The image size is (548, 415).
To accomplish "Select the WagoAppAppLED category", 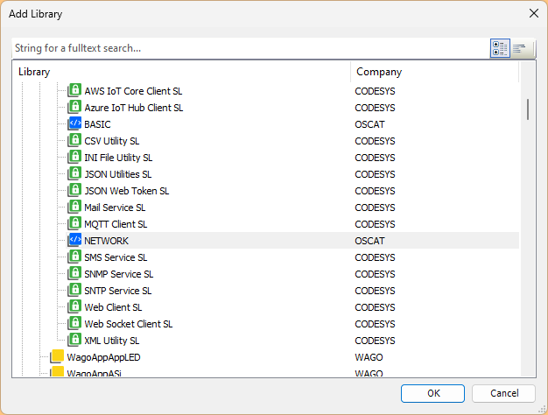I will click(103, 357).
